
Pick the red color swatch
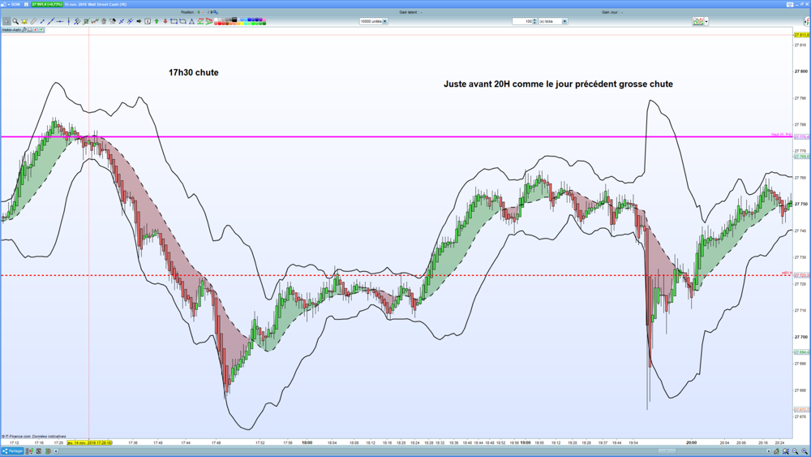[x=221, y=24]
